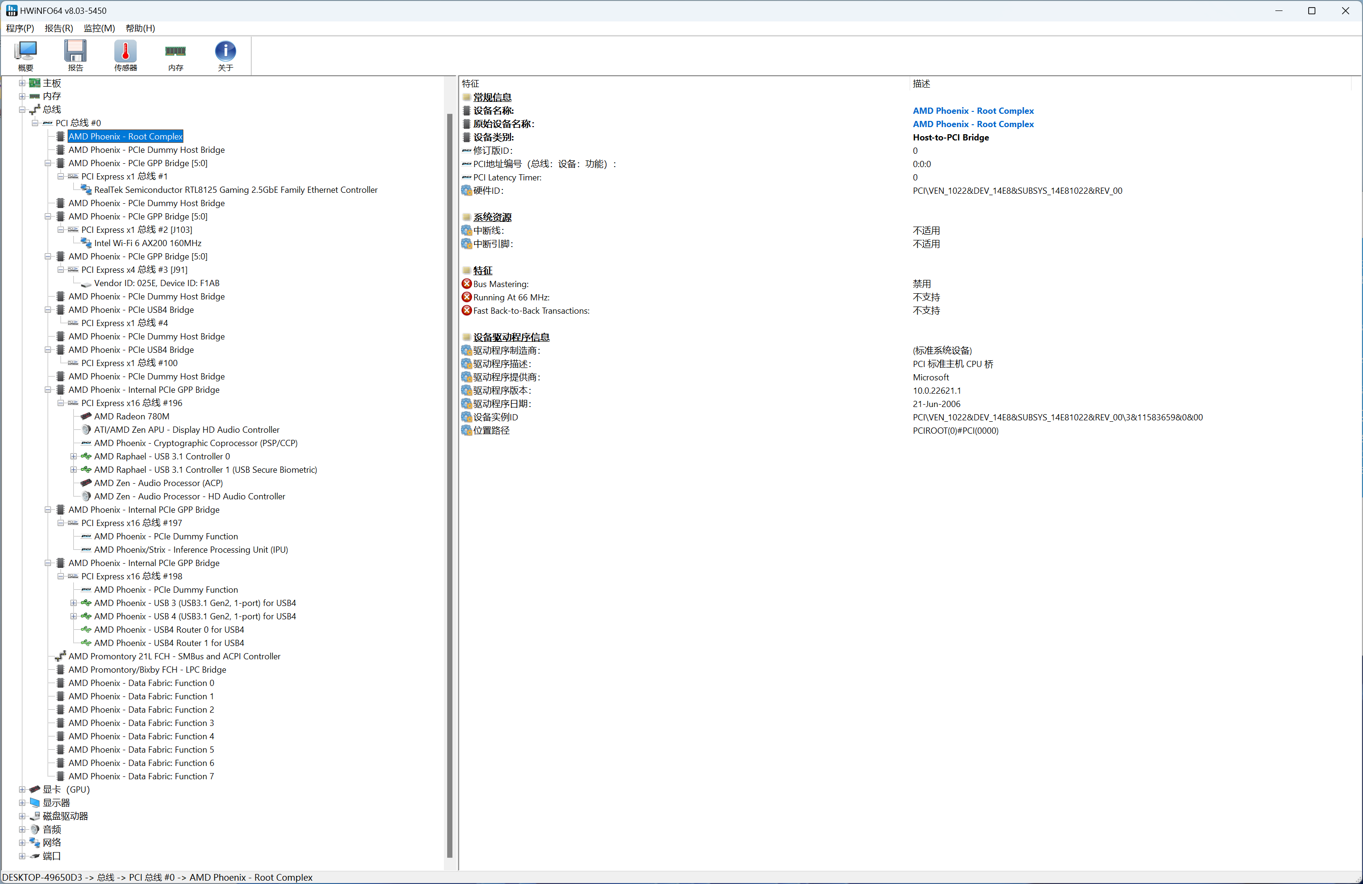
Task: Click the GPU card icon beside AMD Radeon 780M
Action: click(87, 416)
